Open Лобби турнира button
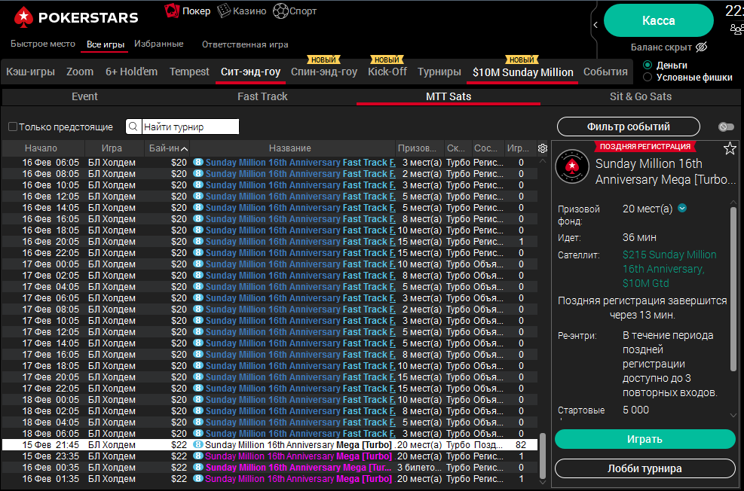 [644, 468]
